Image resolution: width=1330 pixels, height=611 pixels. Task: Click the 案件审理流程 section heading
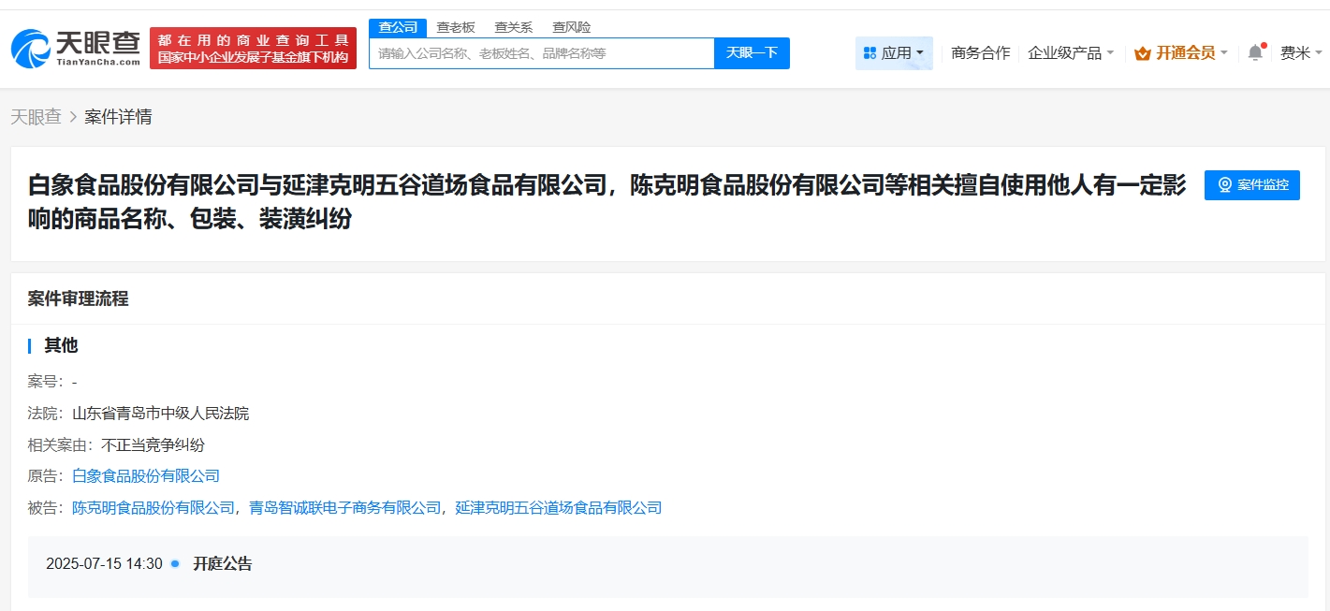(x=78, y=298)
